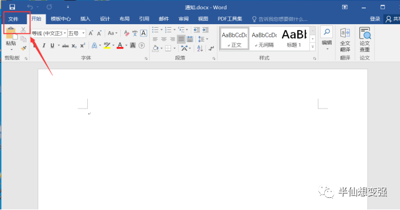Center the paragraph text
The height and width of the screenshot is (210, 400).
tap(164, 39)
